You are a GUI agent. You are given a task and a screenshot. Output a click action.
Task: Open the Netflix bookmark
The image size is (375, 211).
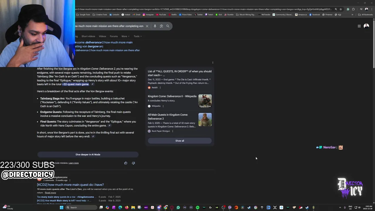[x=173, y=15]
